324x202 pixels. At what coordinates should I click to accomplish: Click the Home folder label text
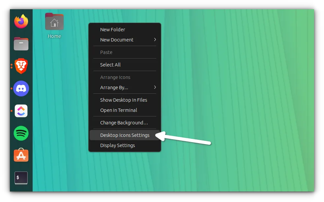pyautogui.click(x=54, y=36)
